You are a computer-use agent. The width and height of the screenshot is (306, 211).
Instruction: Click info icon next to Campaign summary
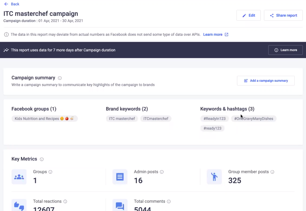coord(60,78)
